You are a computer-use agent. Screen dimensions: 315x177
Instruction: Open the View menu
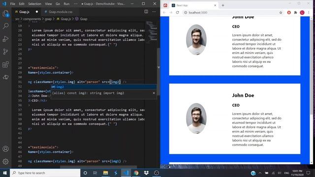pos(48,4)
